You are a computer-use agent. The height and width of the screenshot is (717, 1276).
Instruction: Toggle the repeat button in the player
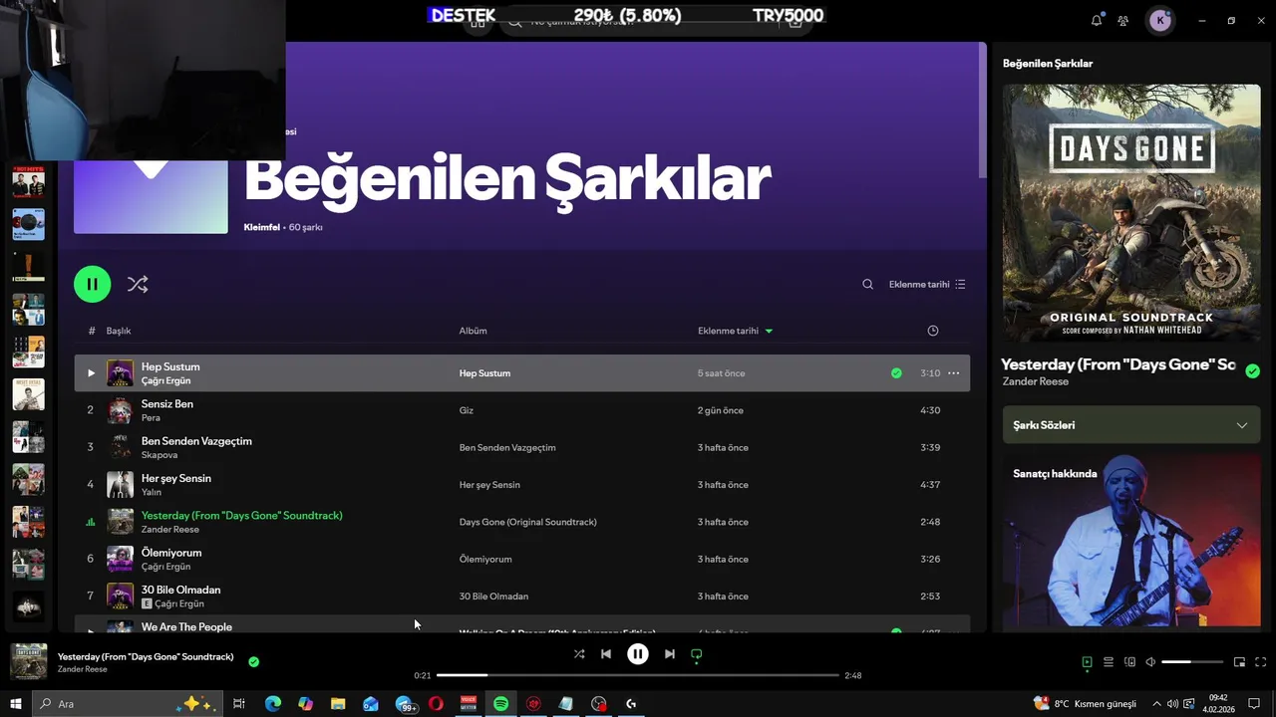pyautogui.click(x=697, y=654)
